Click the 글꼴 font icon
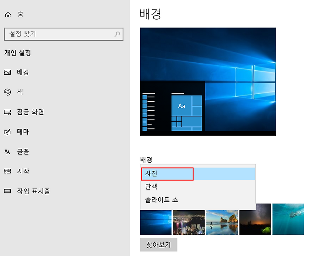 (x=8, y=152)
